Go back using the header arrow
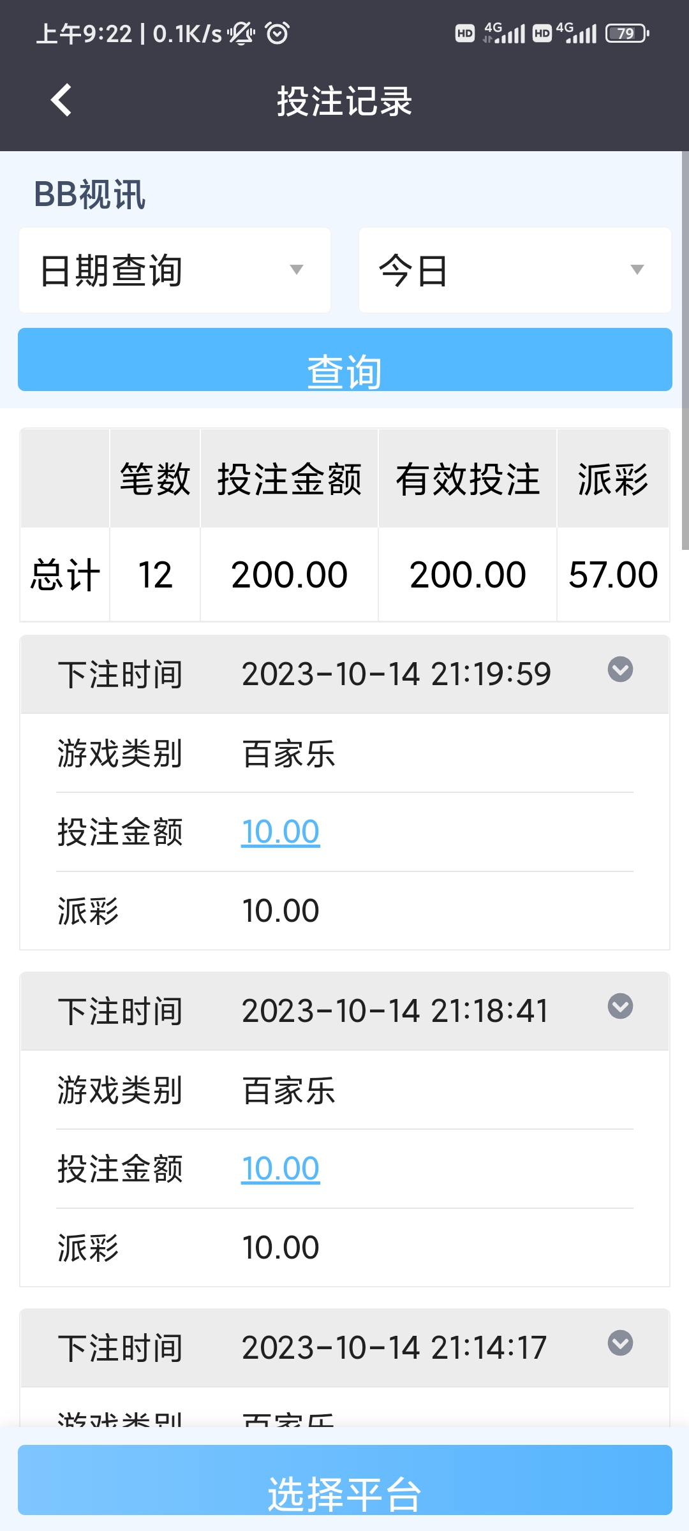The image size is (689, 1531). 61,100
